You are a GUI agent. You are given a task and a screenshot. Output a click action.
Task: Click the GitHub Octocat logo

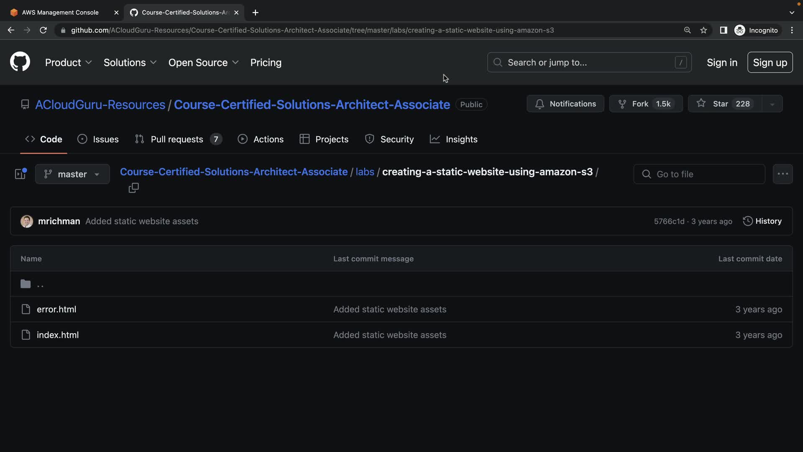click(x=20, y=62)
